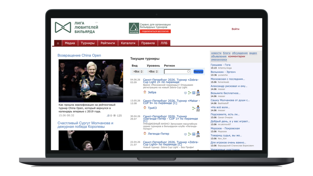Click the Бильборд triangle logo banner
The height and width of the screenshot is (176, 313).
coord(134,28)
